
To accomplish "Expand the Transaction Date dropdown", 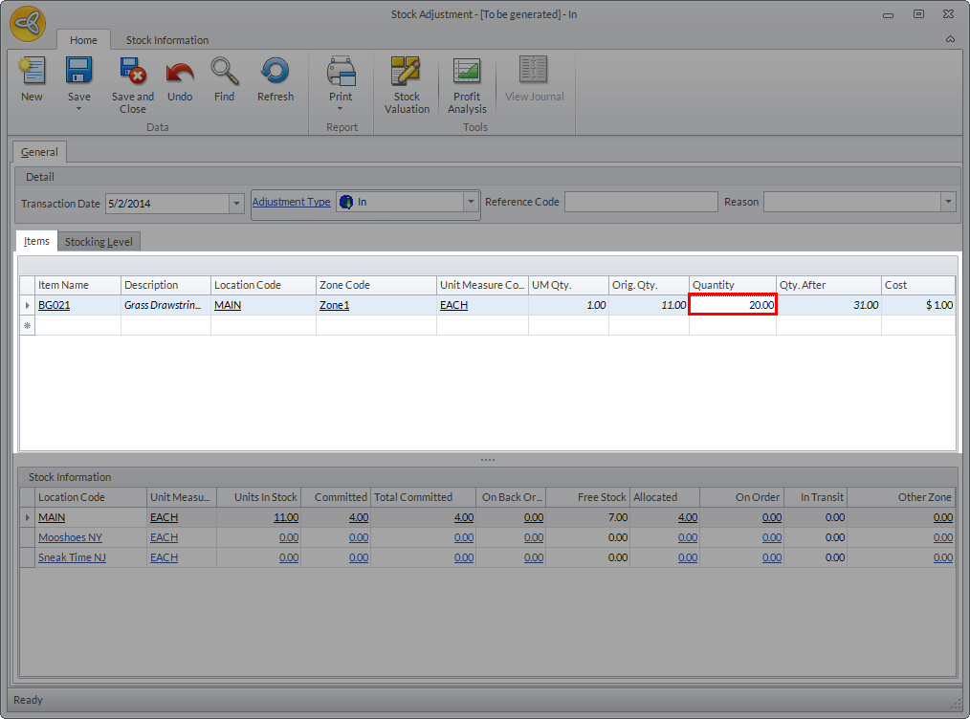I will click(236, 203).
